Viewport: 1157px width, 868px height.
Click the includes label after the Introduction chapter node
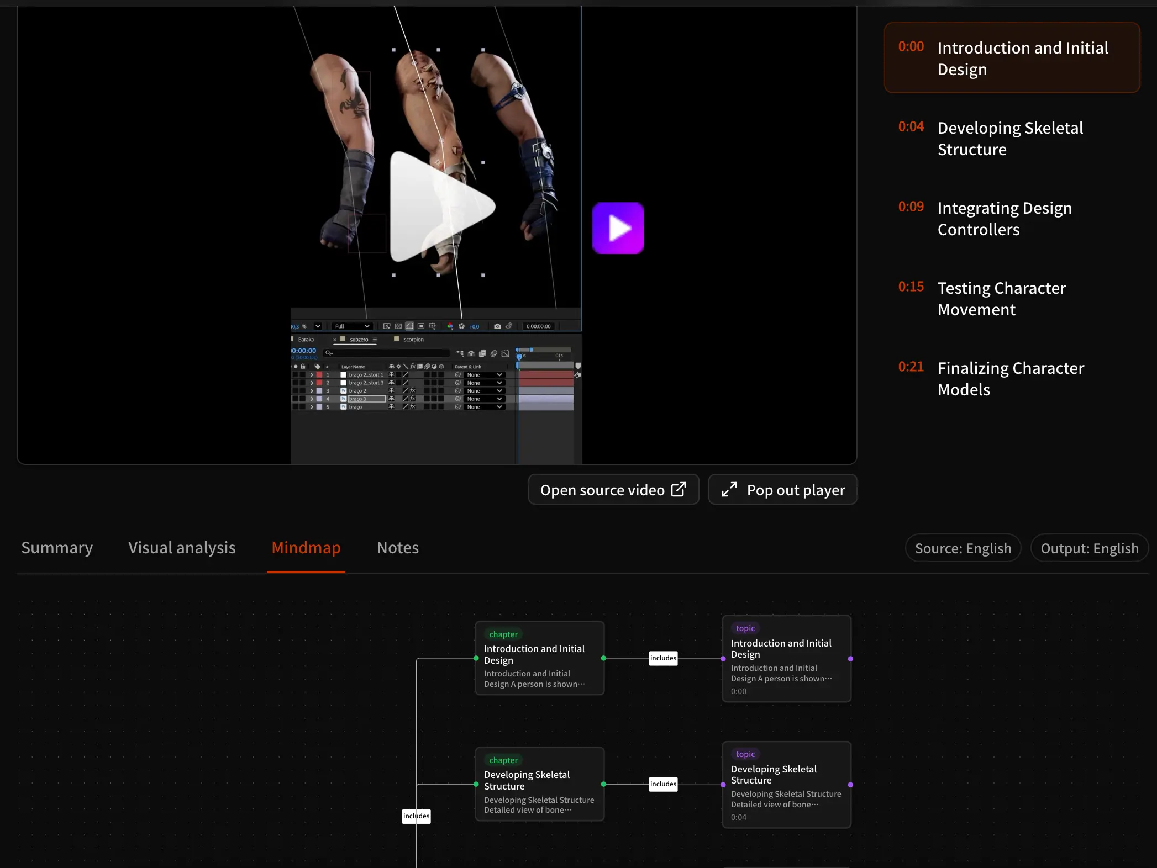(663, 658)
